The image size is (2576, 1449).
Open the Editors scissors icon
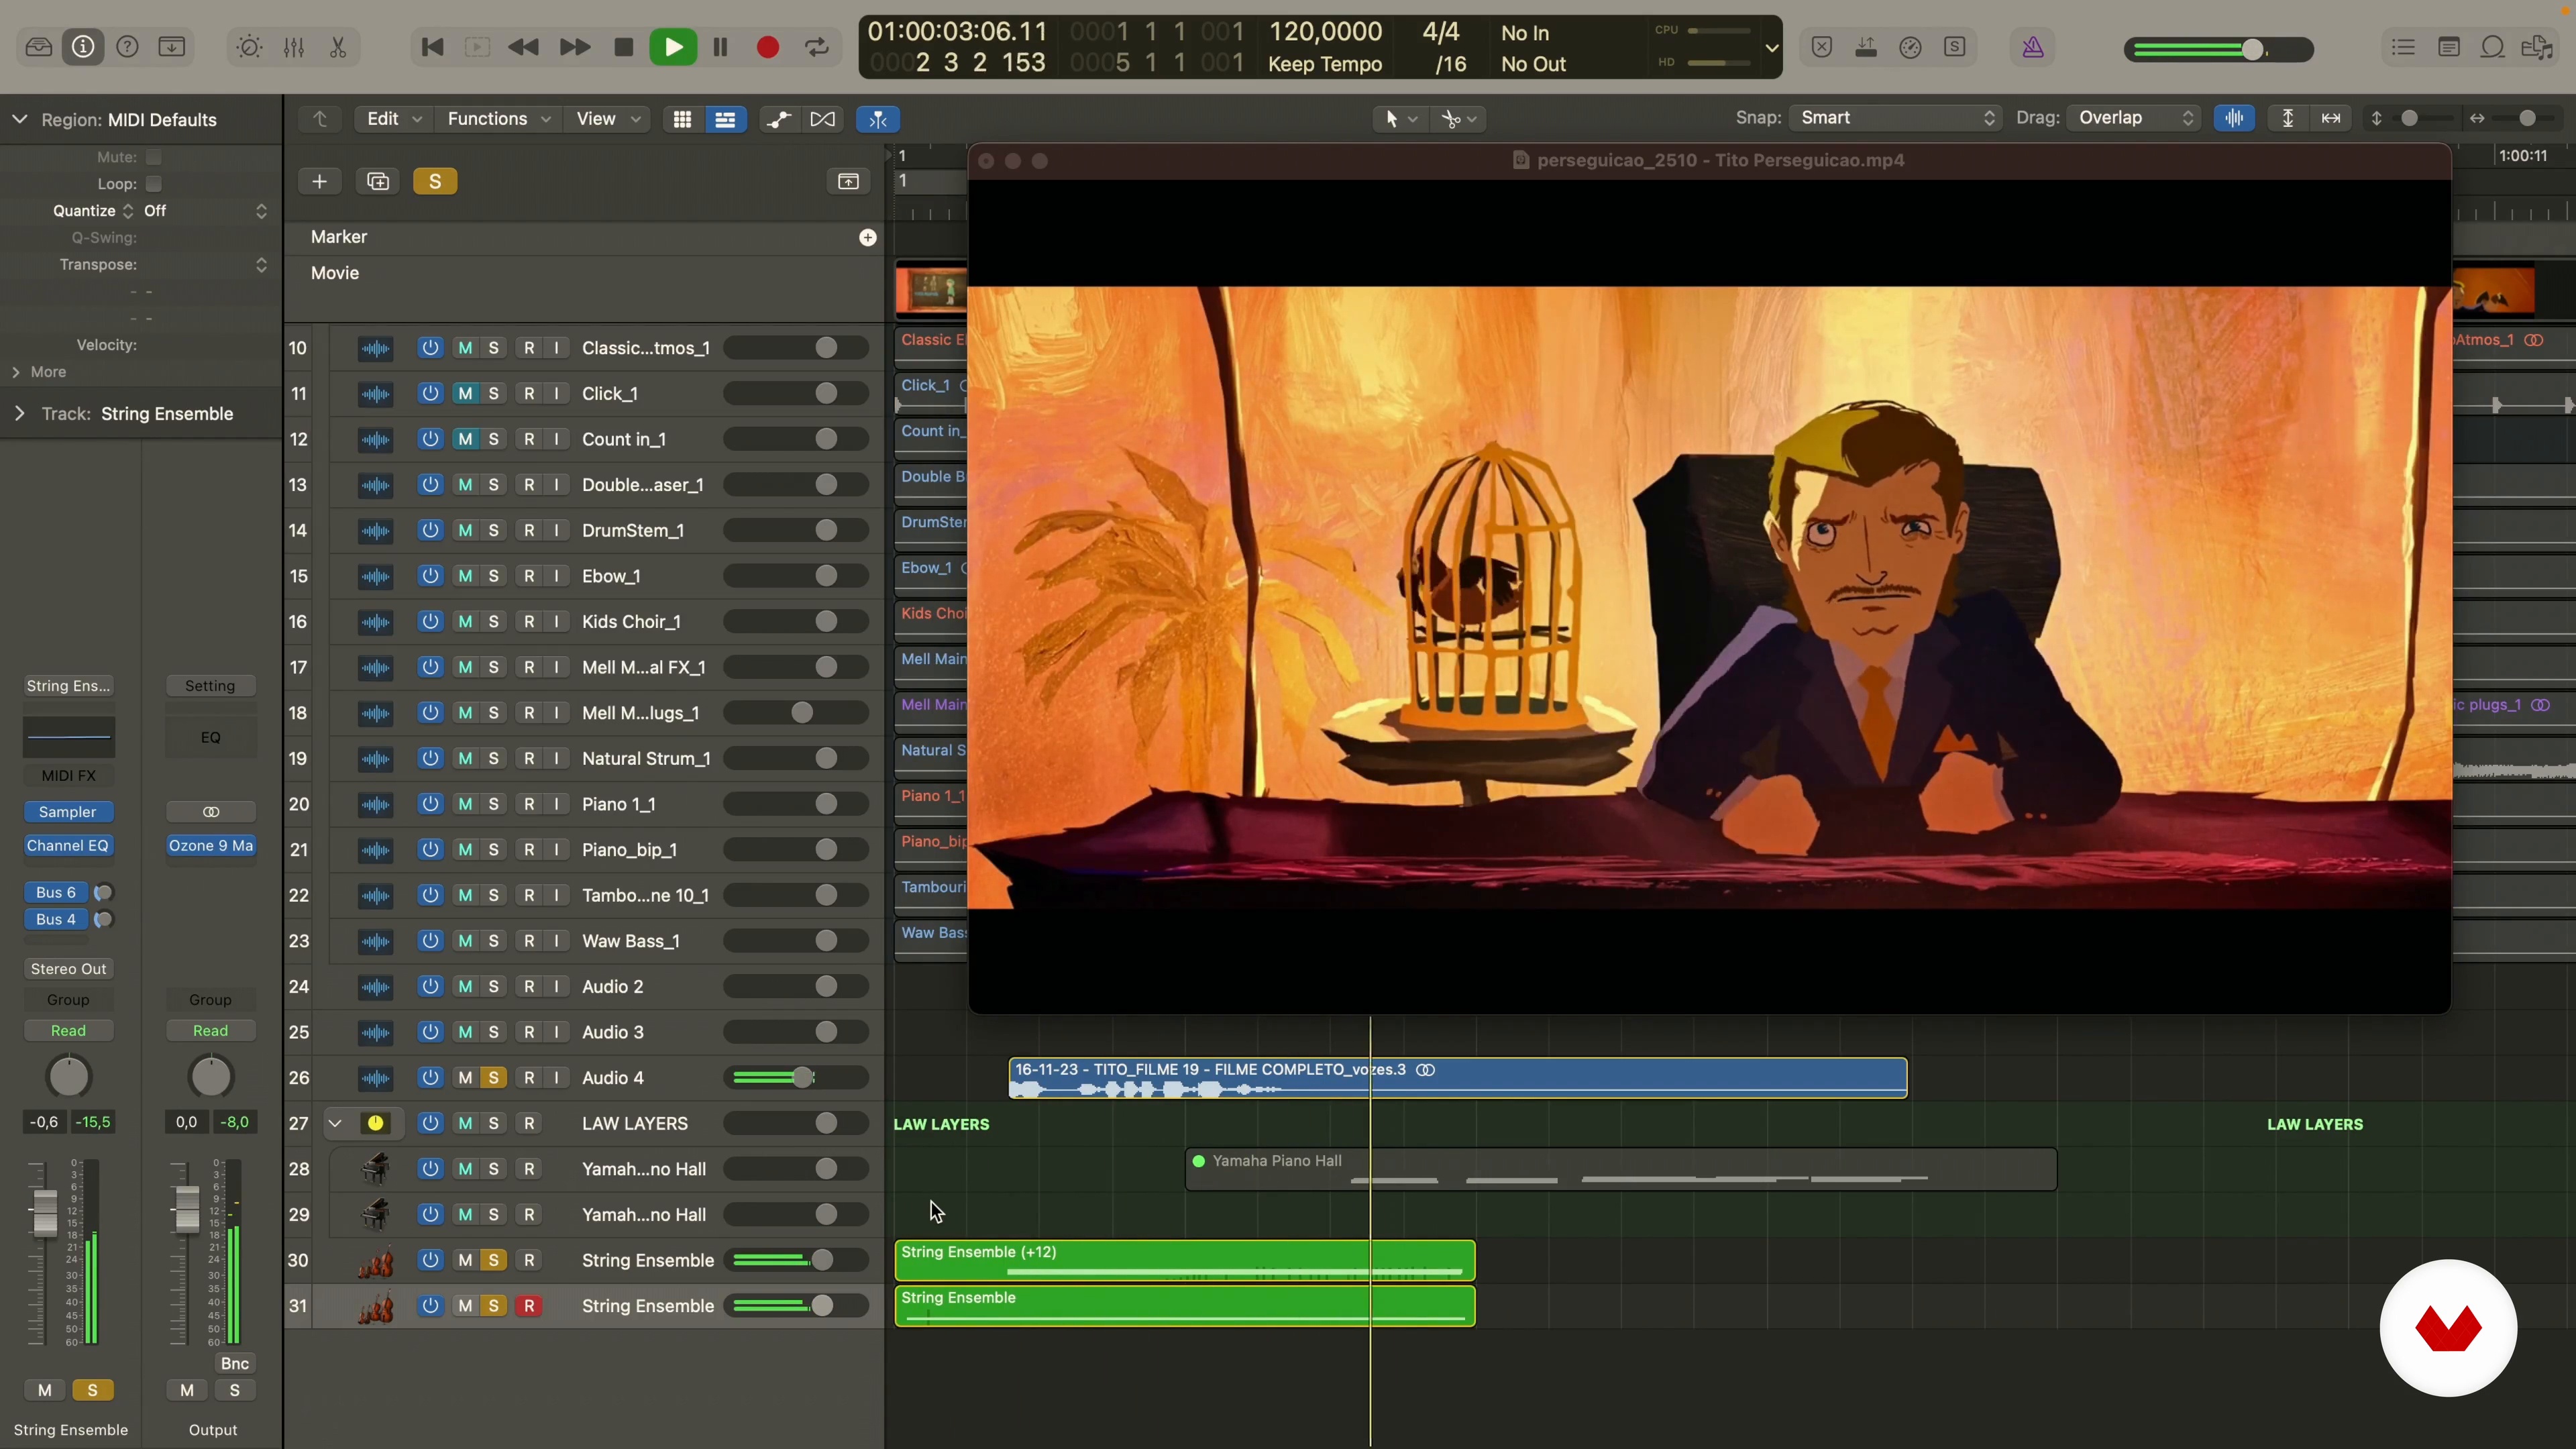338,47
